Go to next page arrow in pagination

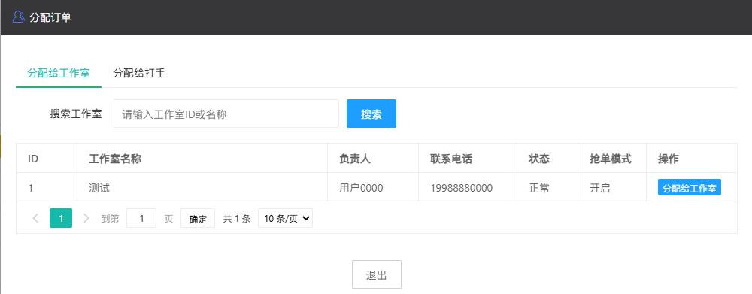click(86, 219)
